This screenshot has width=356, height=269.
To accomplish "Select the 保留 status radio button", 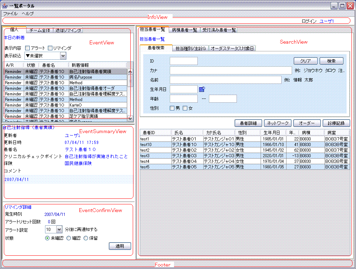I will coord(86,238).
